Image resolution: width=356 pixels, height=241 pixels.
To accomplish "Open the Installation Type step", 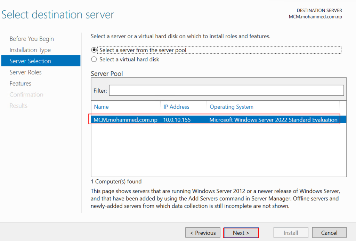I will [30, 50].
